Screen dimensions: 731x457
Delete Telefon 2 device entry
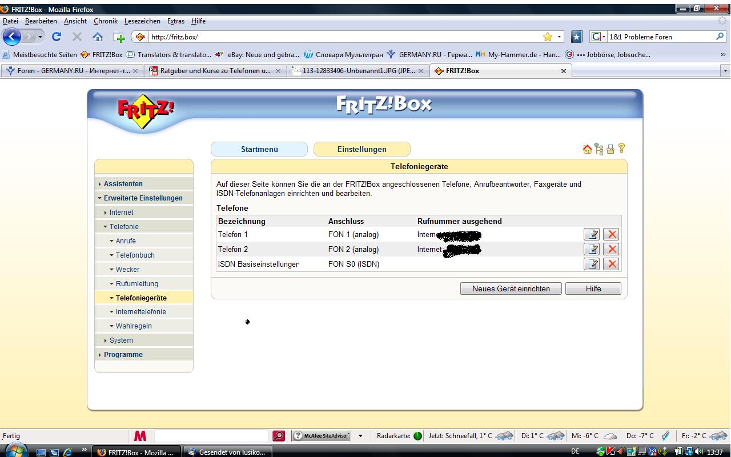611,249
